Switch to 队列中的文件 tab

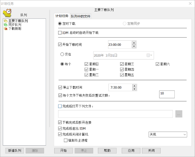(x=80, y=16)
